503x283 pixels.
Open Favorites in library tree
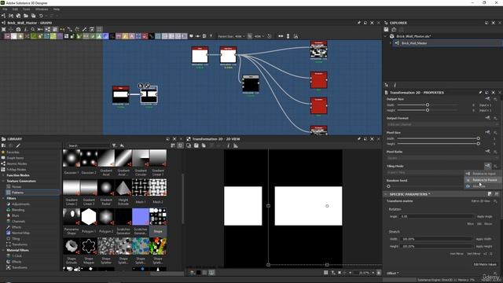(x=13, y=152)
